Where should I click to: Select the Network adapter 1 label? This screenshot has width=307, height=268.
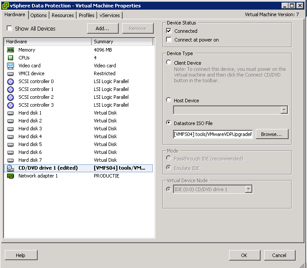(38, 176)
